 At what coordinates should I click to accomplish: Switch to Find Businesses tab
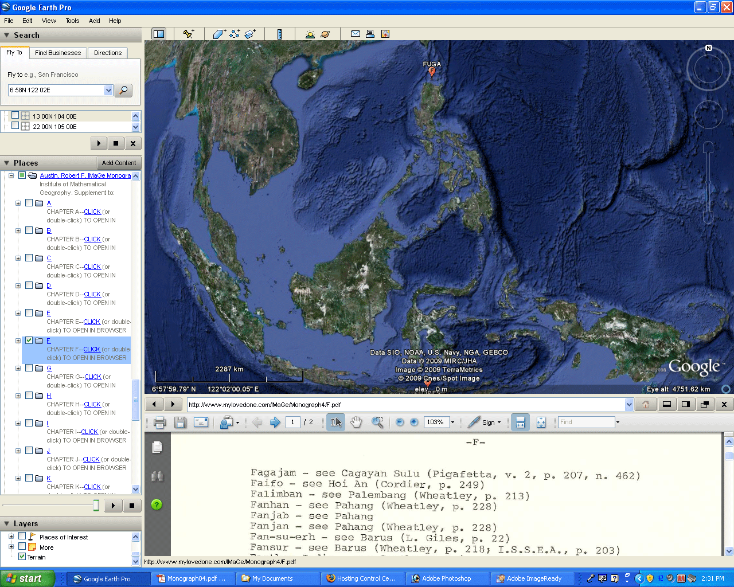(58, 53)
